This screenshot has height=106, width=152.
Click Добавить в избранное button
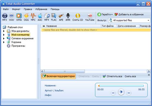point(129,14)
